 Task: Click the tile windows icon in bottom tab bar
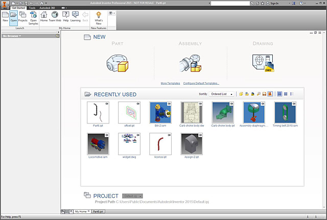pyautogui.click(x=67, y=211)
